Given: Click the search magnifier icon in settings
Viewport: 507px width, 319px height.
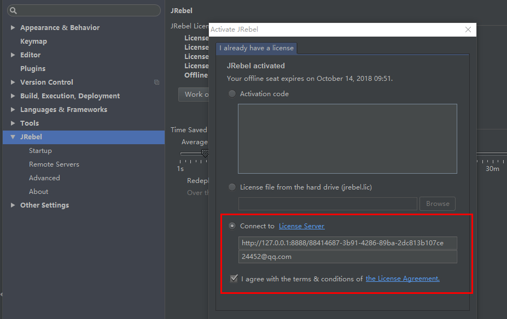Looking at the screenshot, I should point(13,11).
